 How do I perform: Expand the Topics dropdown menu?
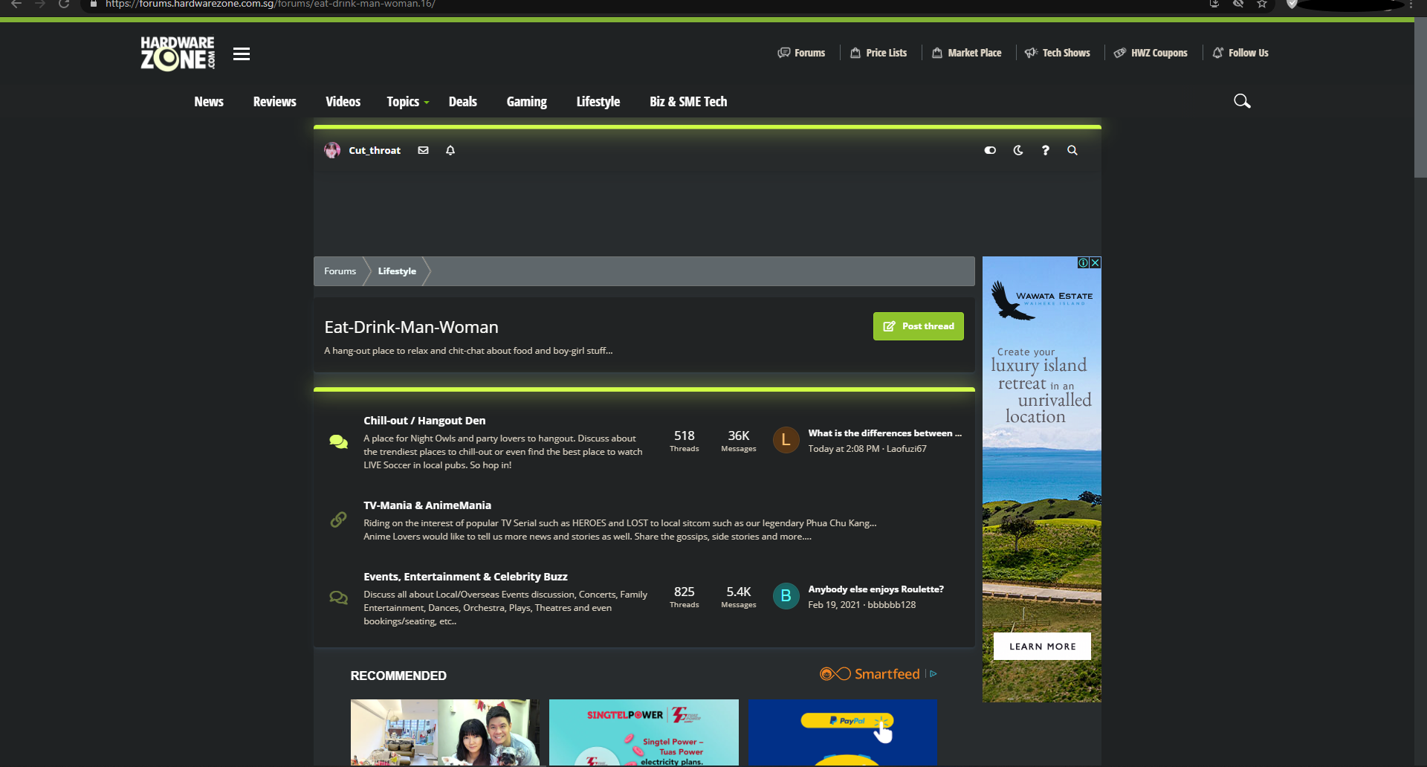tap(407, 102)
